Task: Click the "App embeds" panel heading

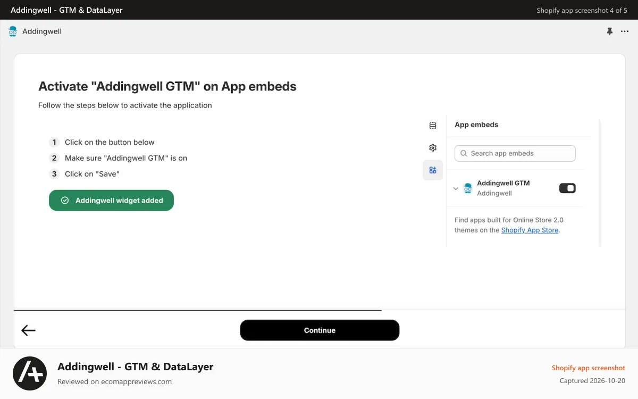Action: tap(476, 124)
